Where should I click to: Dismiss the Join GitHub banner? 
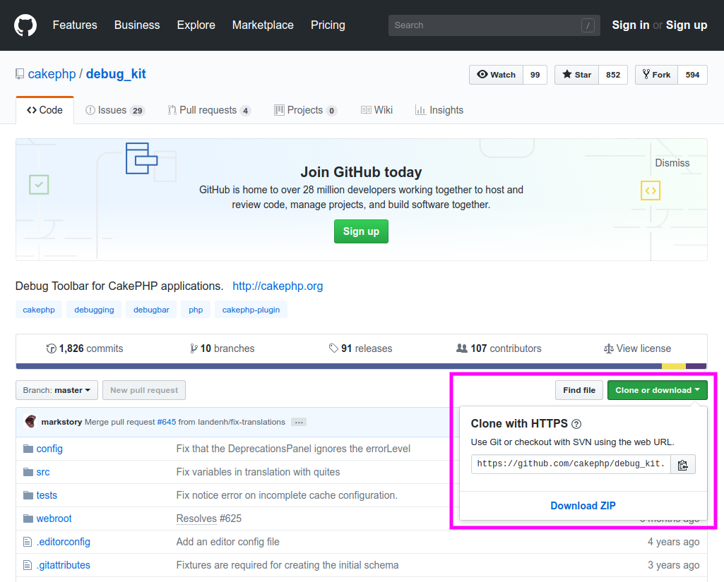pyautogui.click(x=672, y=163)
